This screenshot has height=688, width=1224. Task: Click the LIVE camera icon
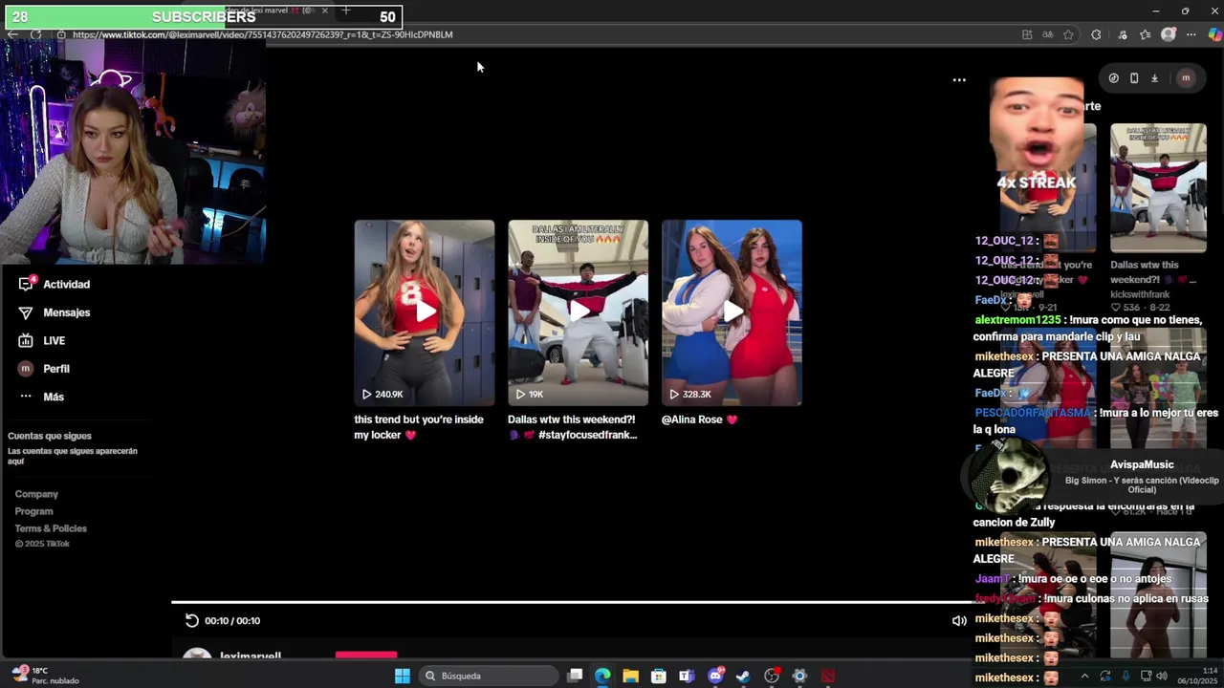(26, 340)
